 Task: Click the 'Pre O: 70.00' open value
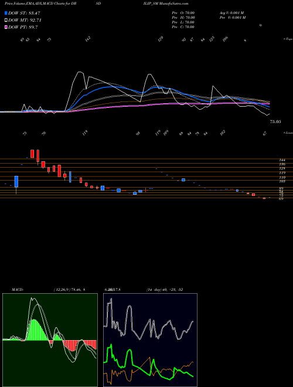(x=183, y=12)
